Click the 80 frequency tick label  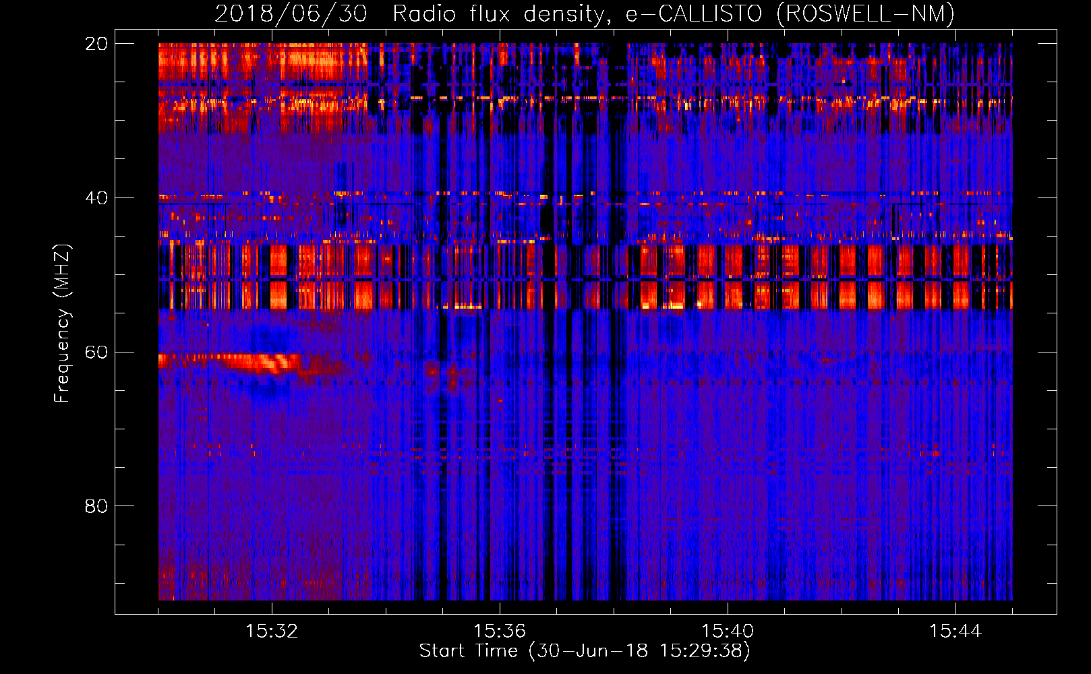96,506
